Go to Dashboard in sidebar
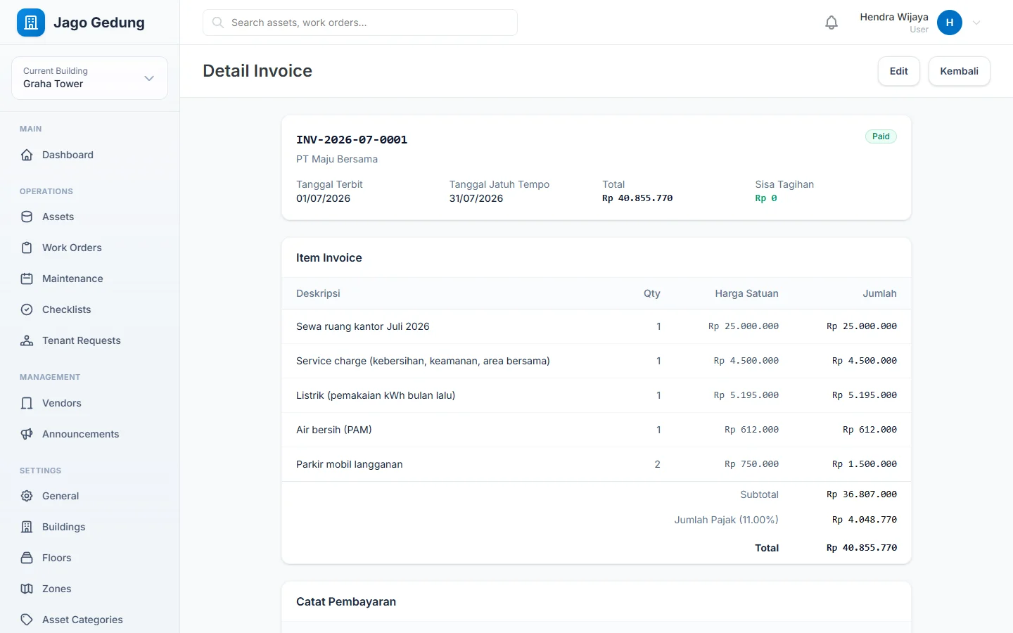The width and height of the screenshot is (1013, 633). (x=89, y=155)
